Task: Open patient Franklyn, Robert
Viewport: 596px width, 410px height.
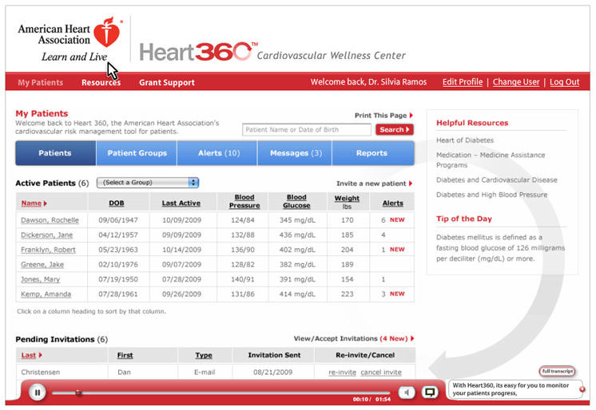Action: coord(48,250)
